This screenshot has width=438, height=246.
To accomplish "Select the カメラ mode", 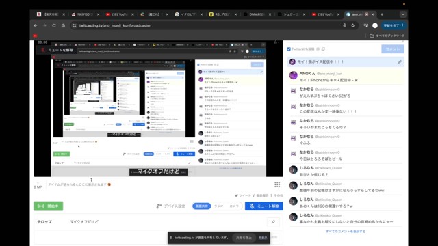I will [234, 206].
